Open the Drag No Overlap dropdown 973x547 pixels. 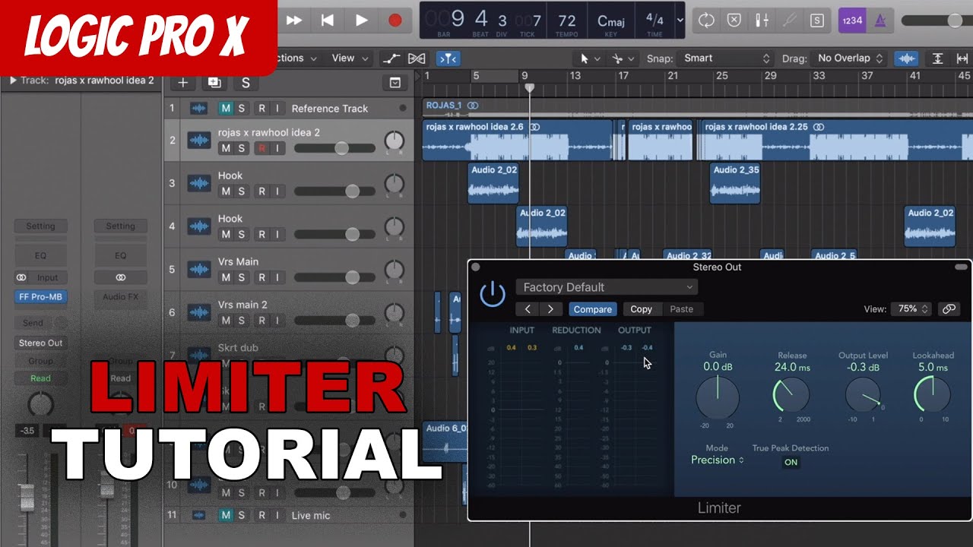[x=850, y=58]
